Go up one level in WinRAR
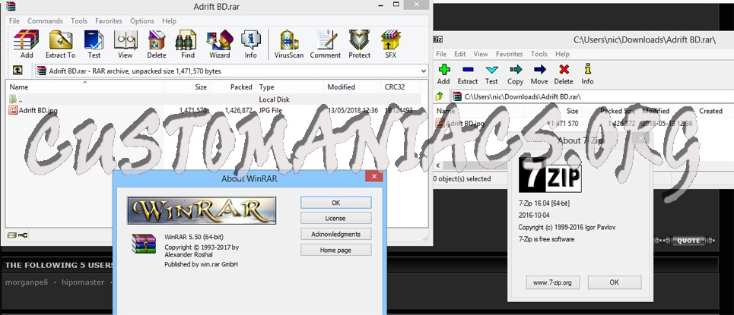734x315 pixels. (17, 71)
